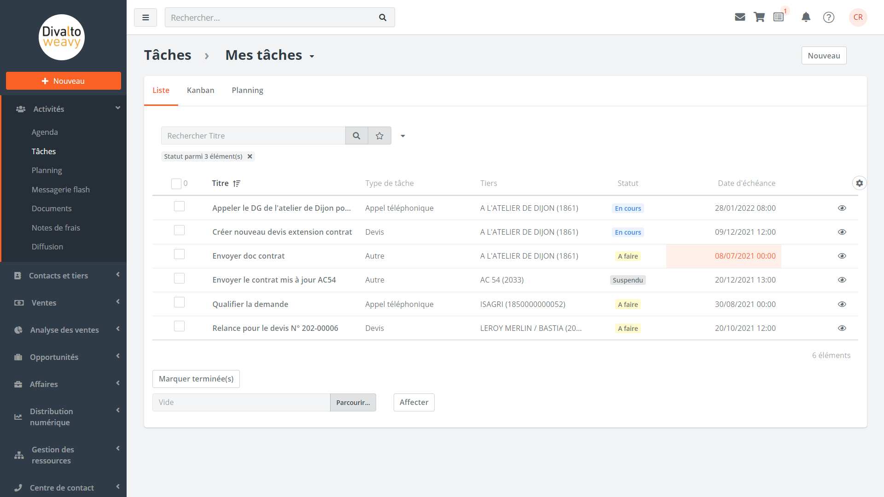Open the mail envelope icon in header
Screen dimensions: 884x497
click(740, 17)
